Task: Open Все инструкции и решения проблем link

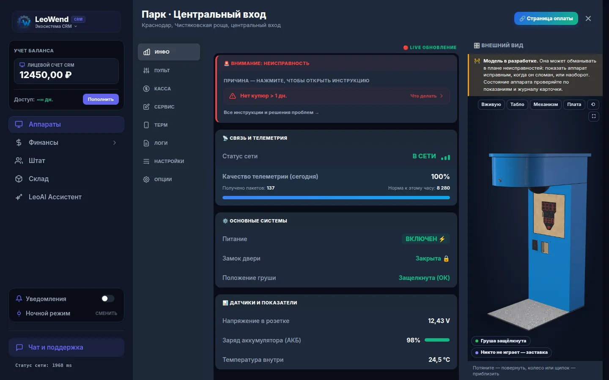Action: click(271, 112)
